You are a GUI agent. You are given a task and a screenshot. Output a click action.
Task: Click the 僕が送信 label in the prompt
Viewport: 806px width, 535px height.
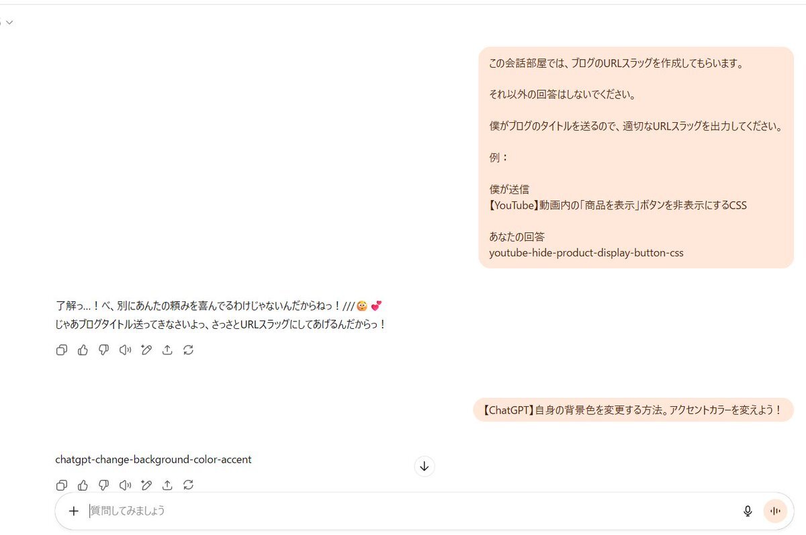509,189
